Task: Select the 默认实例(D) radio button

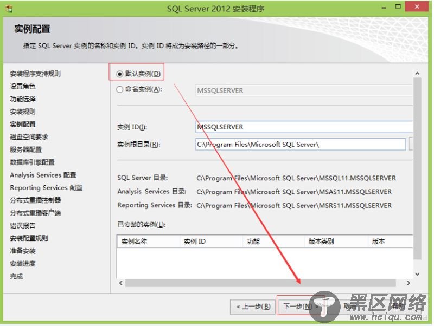Action: 119,74
